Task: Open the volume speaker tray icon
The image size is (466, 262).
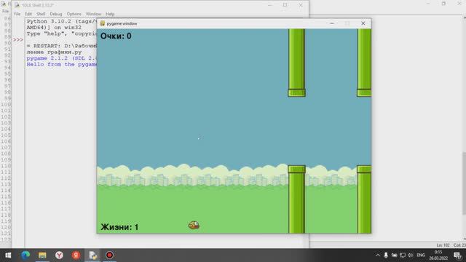Action: [411, 255]
